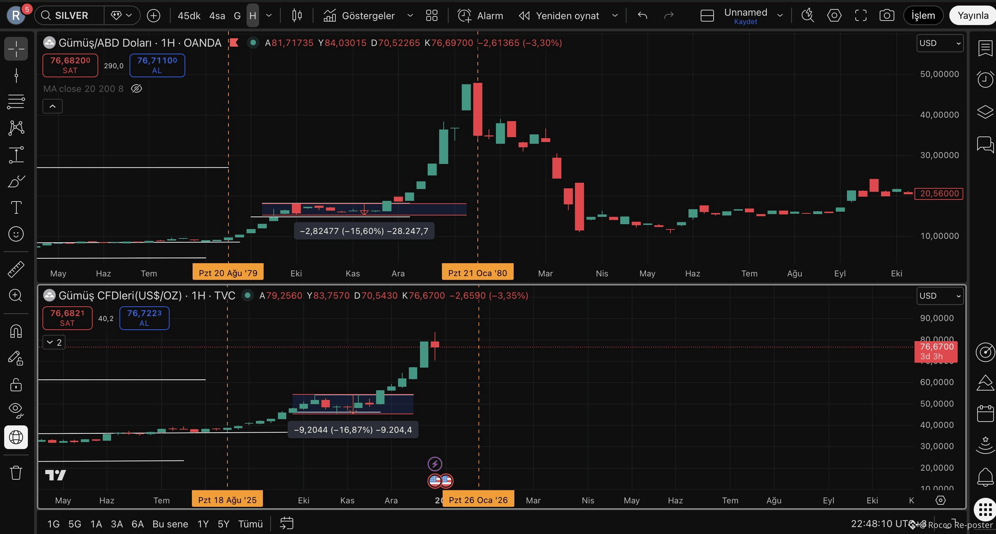Expand the Yeniden oynat dropdown arrow
Image resolution: width=996 pixels, height=534 pixels.
click(615, 15)
